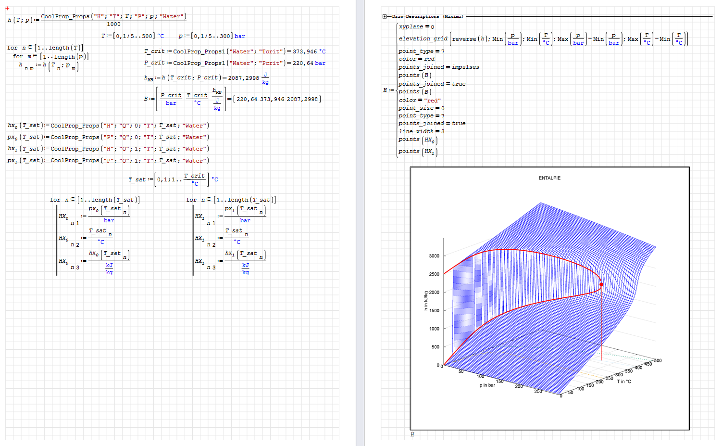The image size is (722, 446).
Task: Click the H variable label below plot
Action: [x=412, y=434]
